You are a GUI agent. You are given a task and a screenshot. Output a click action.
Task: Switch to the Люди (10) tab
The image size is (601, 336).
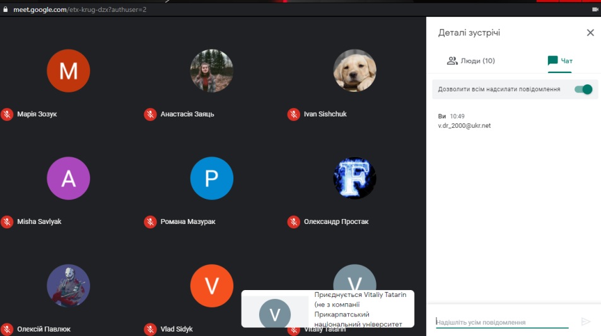[470, 61]
